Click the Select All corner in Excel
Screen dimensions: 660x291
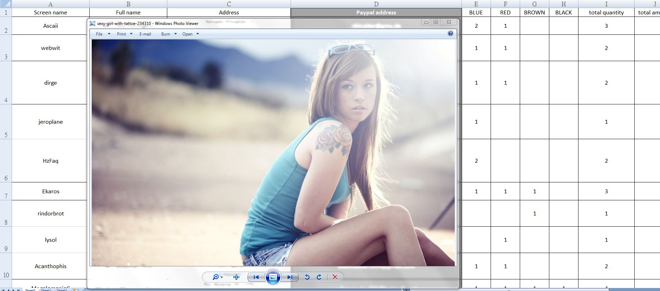(x=6, y=4)
